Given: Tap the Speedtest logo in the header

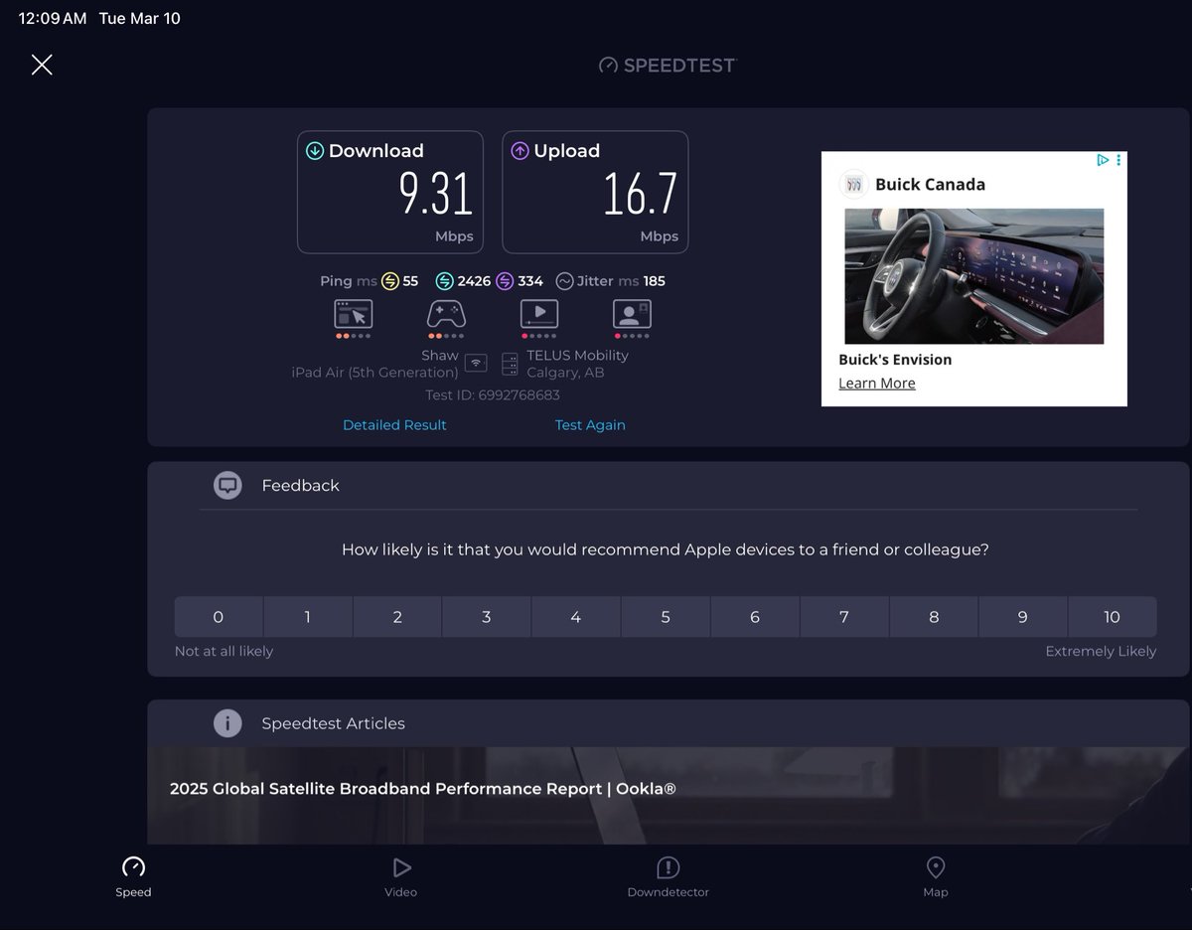Looking at the screenshot, I should coord(667,66).
